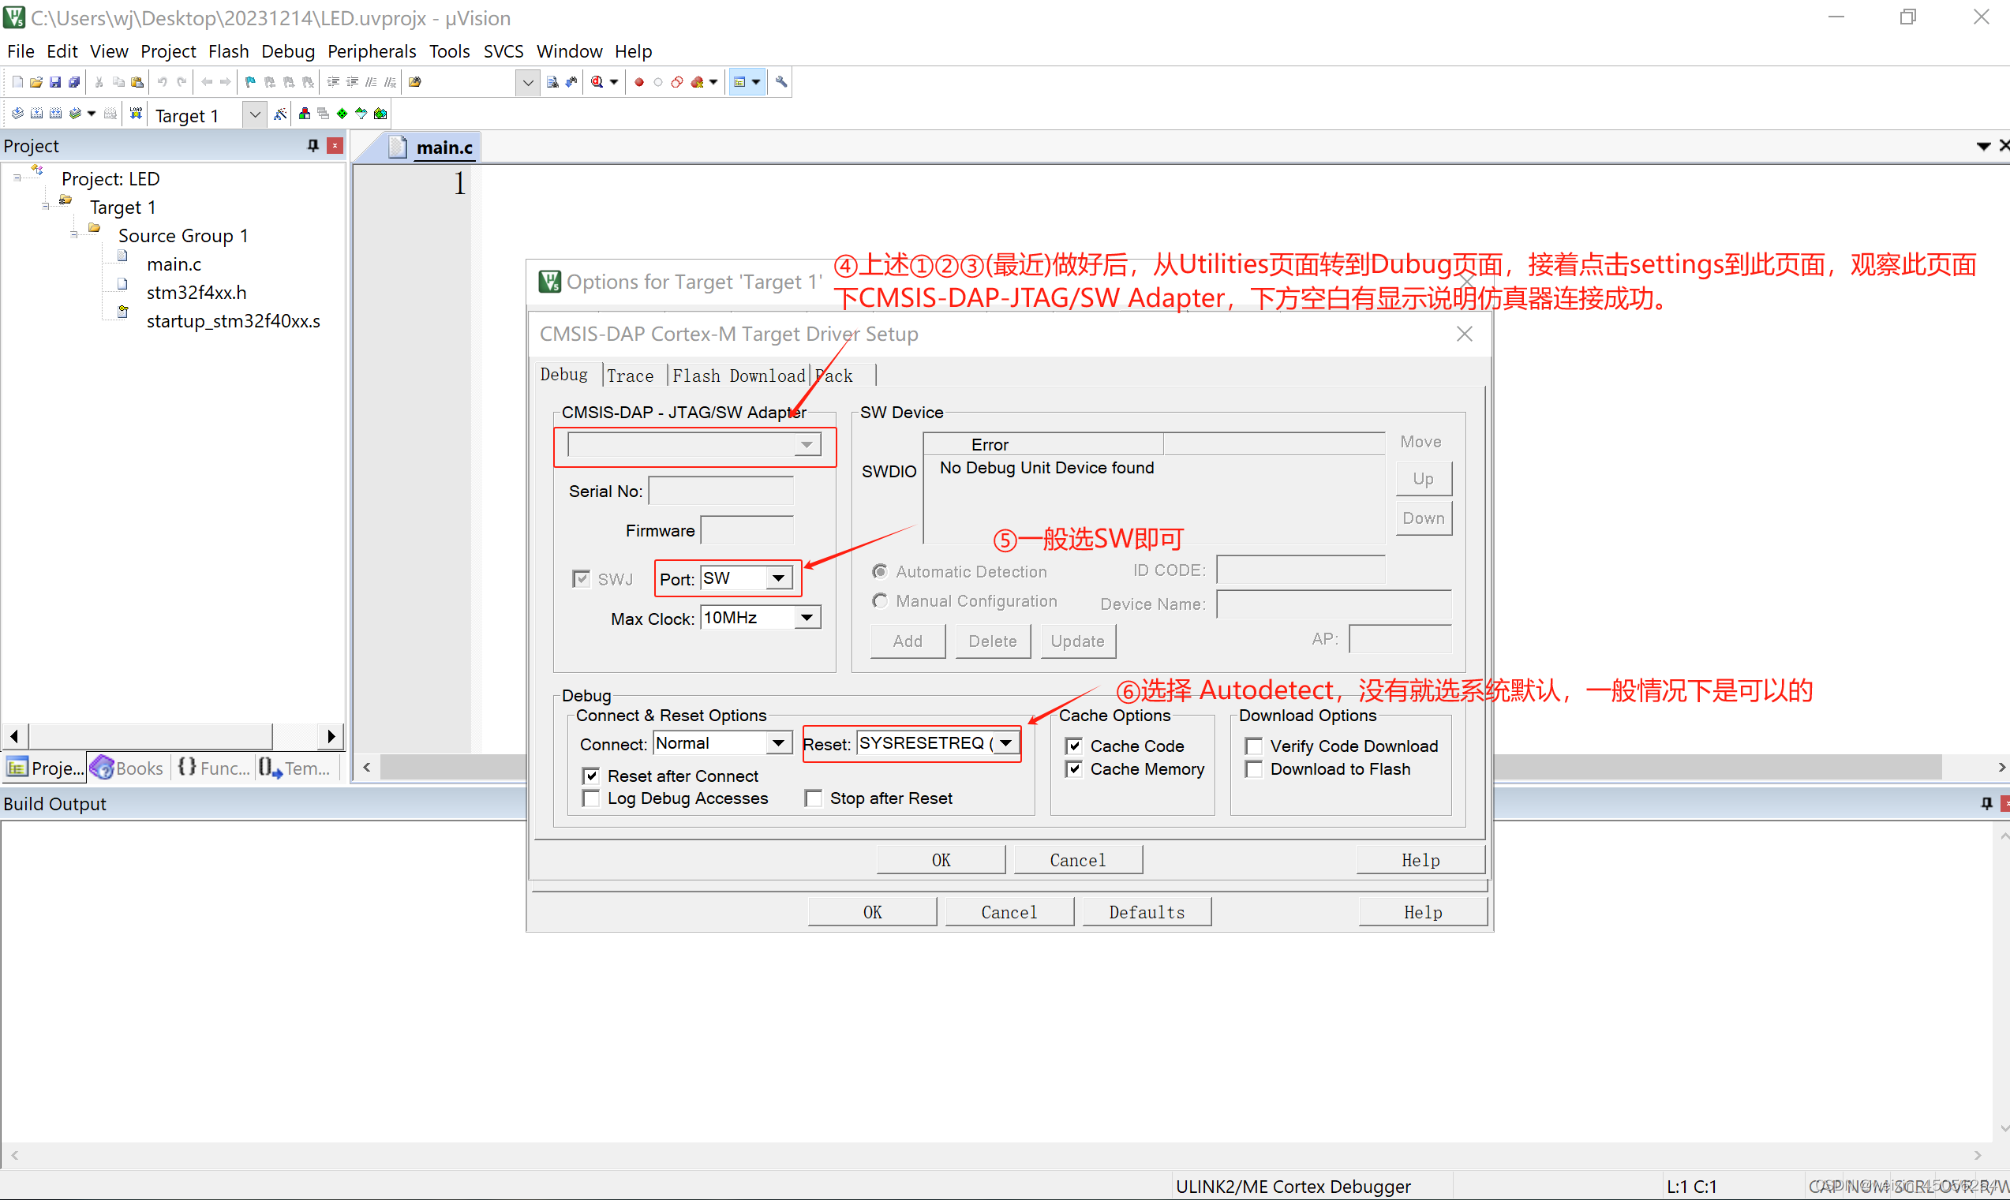Enable Log Debug Accesses checkbox
This screenshot has height=1200, width=2010.
click(591, 799)
